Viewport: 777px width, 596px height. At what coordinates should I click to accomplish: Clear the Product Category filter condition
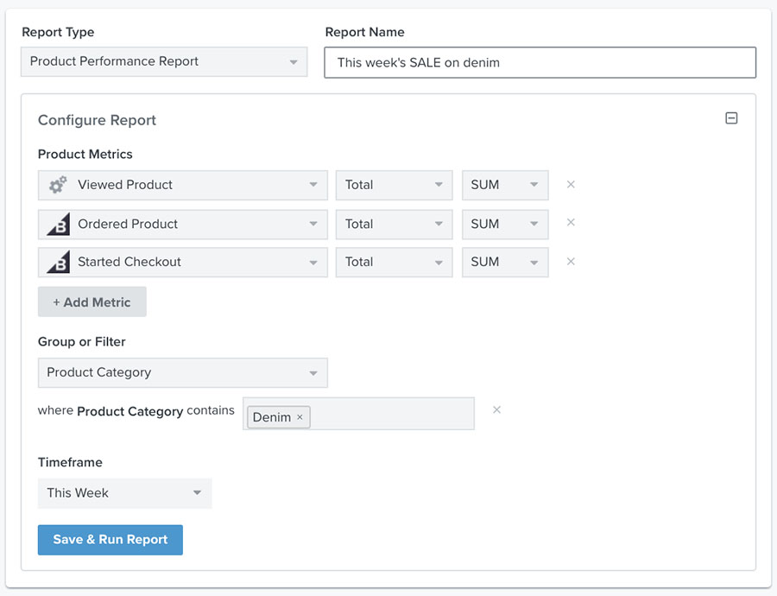point(496,410)
